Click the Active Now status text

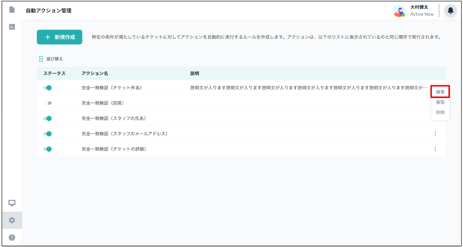tap(422, 14)
